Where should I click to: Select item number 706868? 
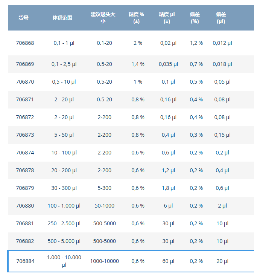(25, 43)
